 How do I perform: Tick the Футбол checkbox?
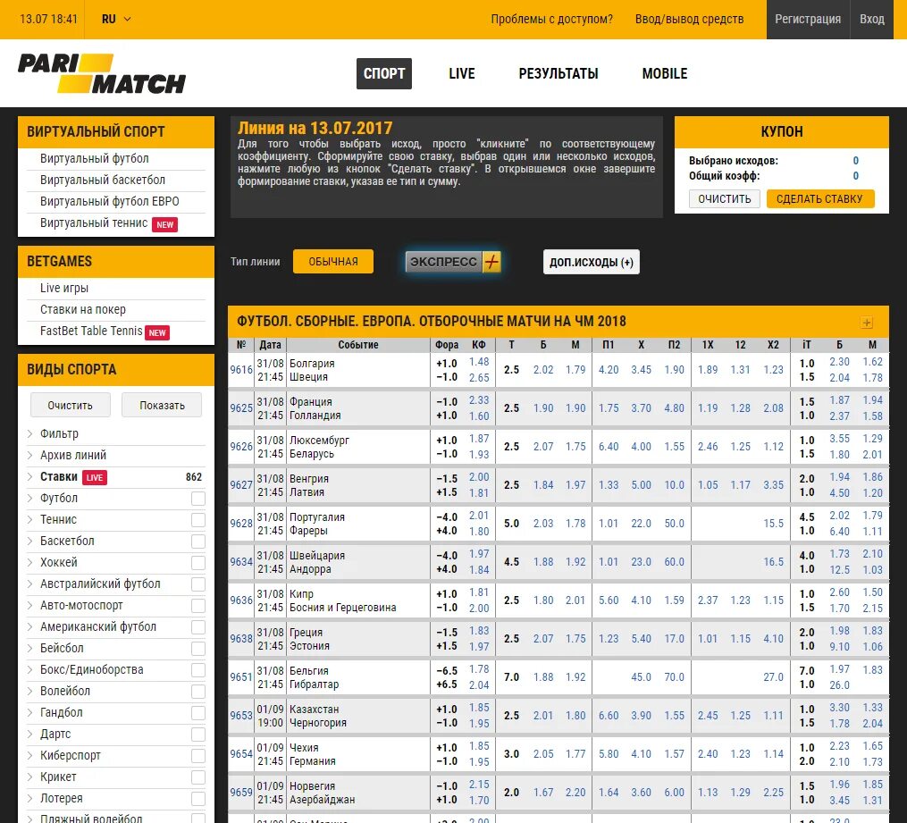click(x=197, y=499)
